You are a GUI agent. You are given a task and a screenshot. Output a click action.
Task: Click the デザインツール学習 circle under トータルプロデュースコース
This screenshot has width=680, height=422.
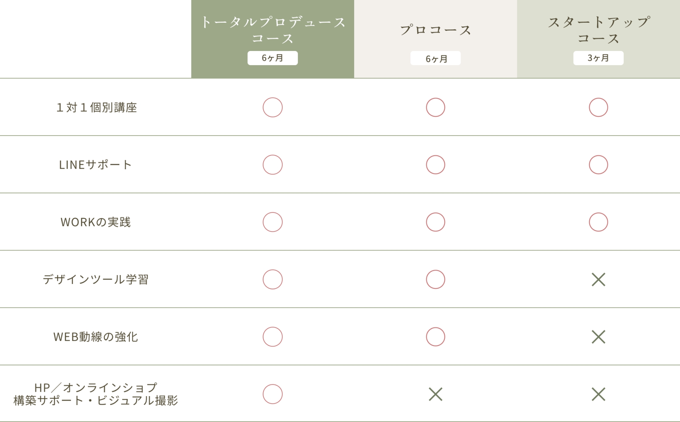[273, 279]
